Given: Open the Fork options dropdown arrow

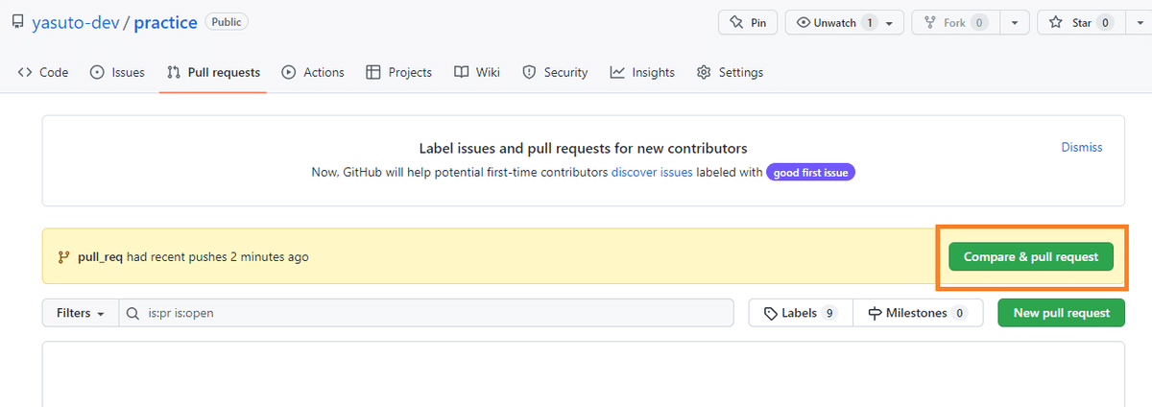Looking at the screenshot, I should [x=1014, y=23].
